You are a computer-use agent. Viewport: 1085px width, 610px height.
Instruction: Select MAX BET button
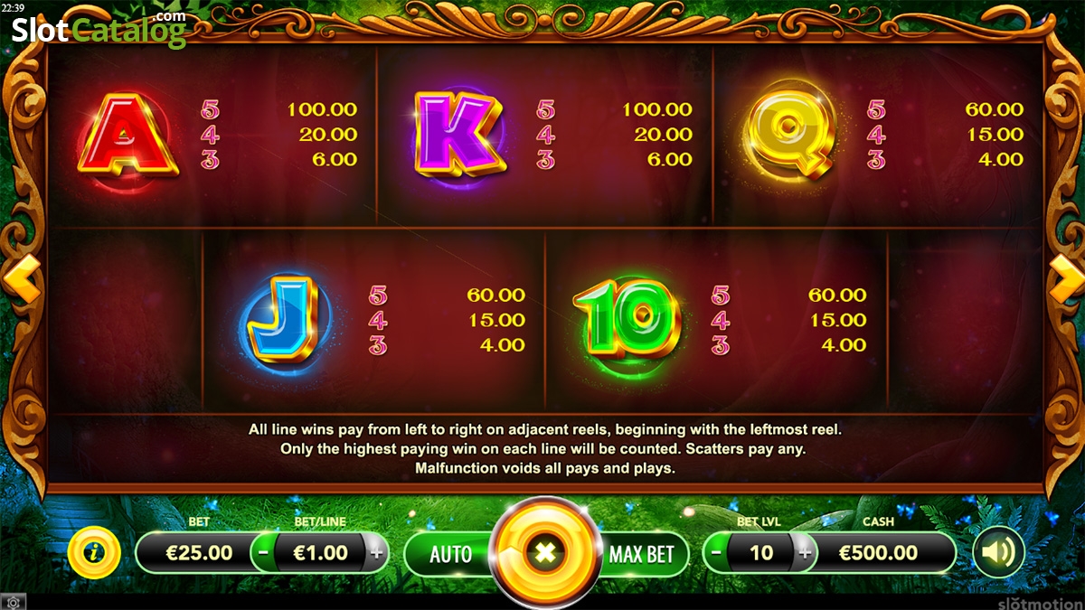pos(642,553)
